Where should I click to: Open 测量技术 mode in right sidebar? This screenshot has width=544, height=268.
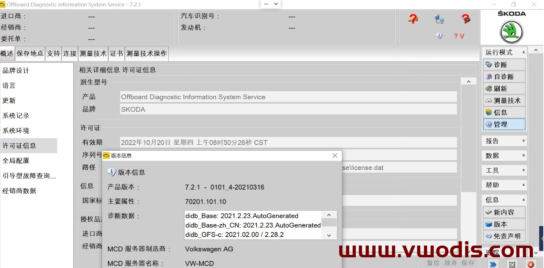point(504,101)
